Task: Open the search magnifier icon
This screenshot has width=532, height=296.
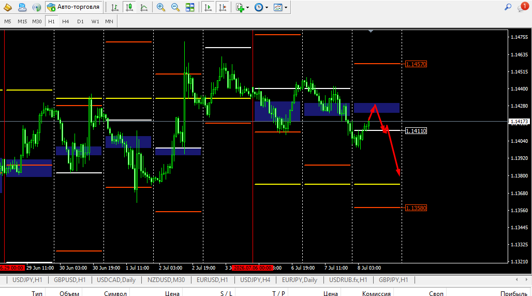Action: (x=508, y=7)
